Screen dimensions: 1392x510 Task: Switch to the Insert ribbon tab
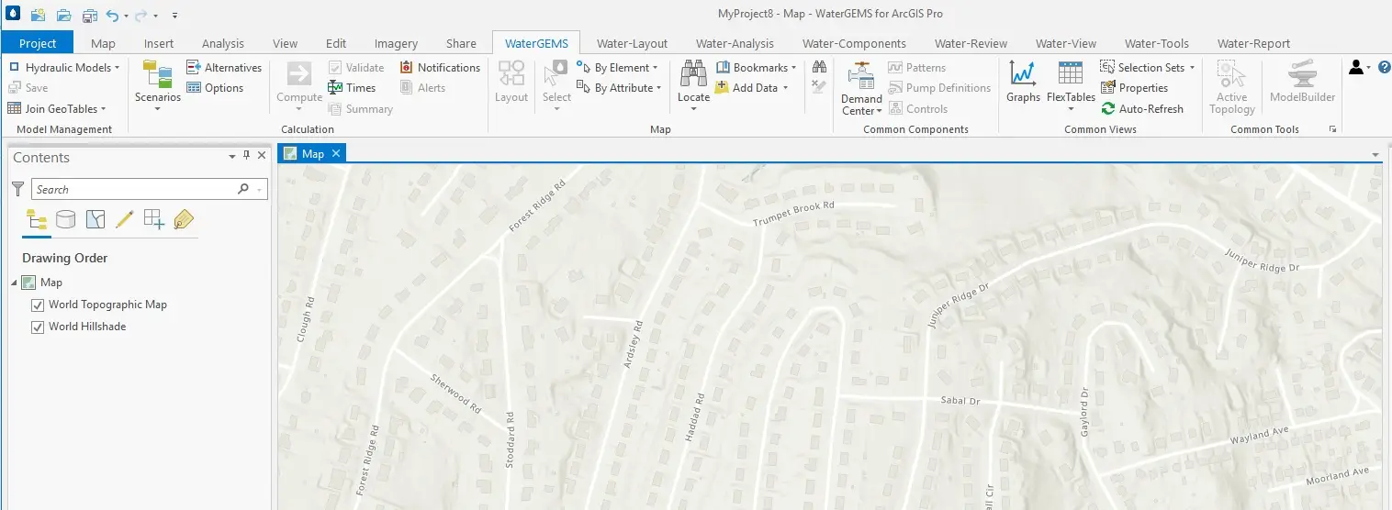tap(159, 43)
